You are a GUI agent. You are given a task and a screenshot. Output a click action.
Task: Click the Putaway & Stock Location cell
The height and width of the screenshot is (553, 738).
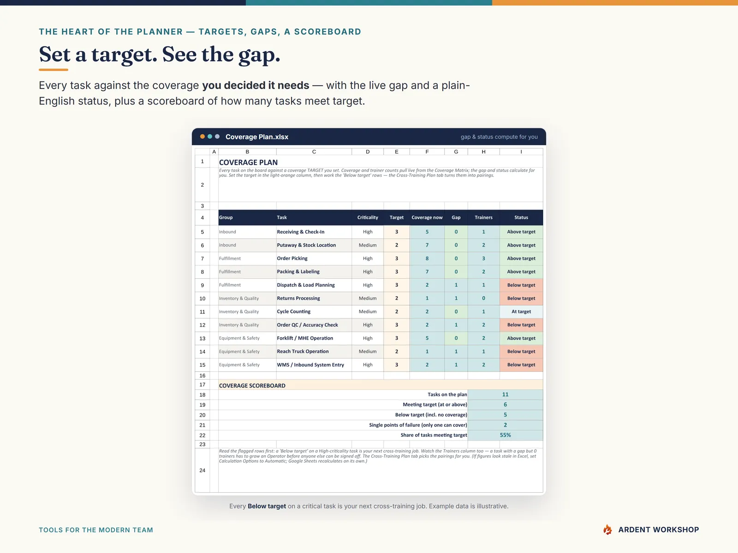[x=314, y=245]
